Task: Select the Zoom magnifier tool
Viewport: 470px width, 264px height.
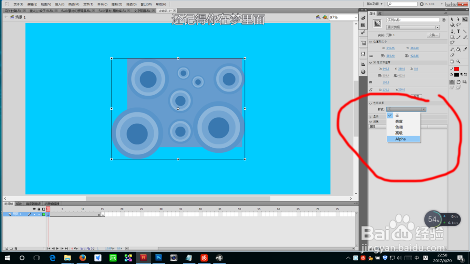Action: pyautogui.click(x=458, y=61)
